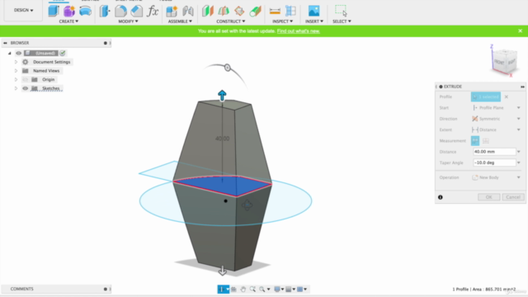The image size is (528, 297).
Task: Choose the Chamfer tool icon
Action: click(137, 11)
